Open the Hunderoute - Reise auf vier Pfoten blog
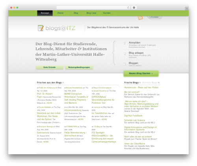Image resolution: width=197 pixels, height=166 pixels. [141, 88]
